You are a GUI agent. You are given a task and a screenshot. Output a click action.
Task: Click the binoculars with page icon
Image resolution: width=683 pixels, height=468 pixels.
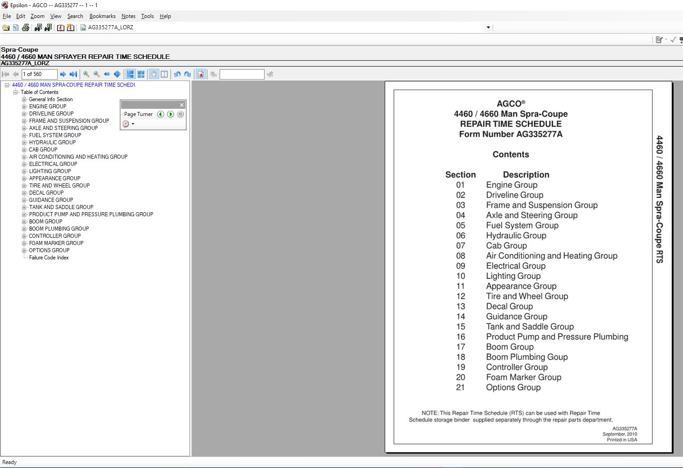(x=48, y=27)
